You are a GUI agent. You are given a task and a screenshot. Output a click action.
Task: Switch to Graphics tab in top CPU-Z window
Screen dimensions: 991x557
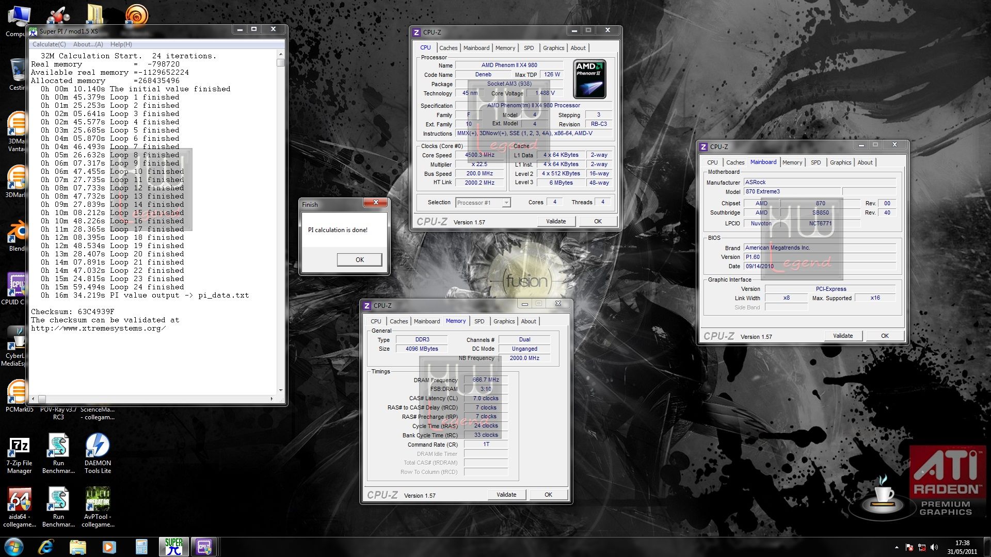[553, 48]
